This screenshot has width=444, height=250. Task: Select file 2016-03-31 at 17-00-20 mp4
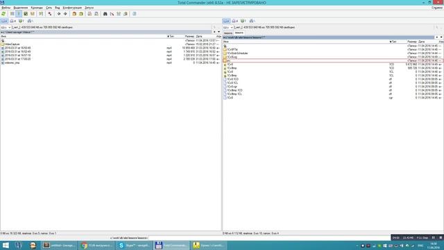pyautogui.click(x=17, y=59)
